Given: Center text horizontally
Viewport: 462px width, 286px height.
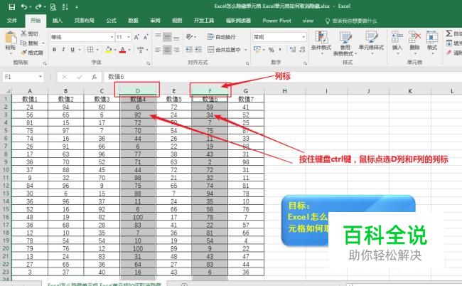Looking at the screenshot, I should pos(167,50).
